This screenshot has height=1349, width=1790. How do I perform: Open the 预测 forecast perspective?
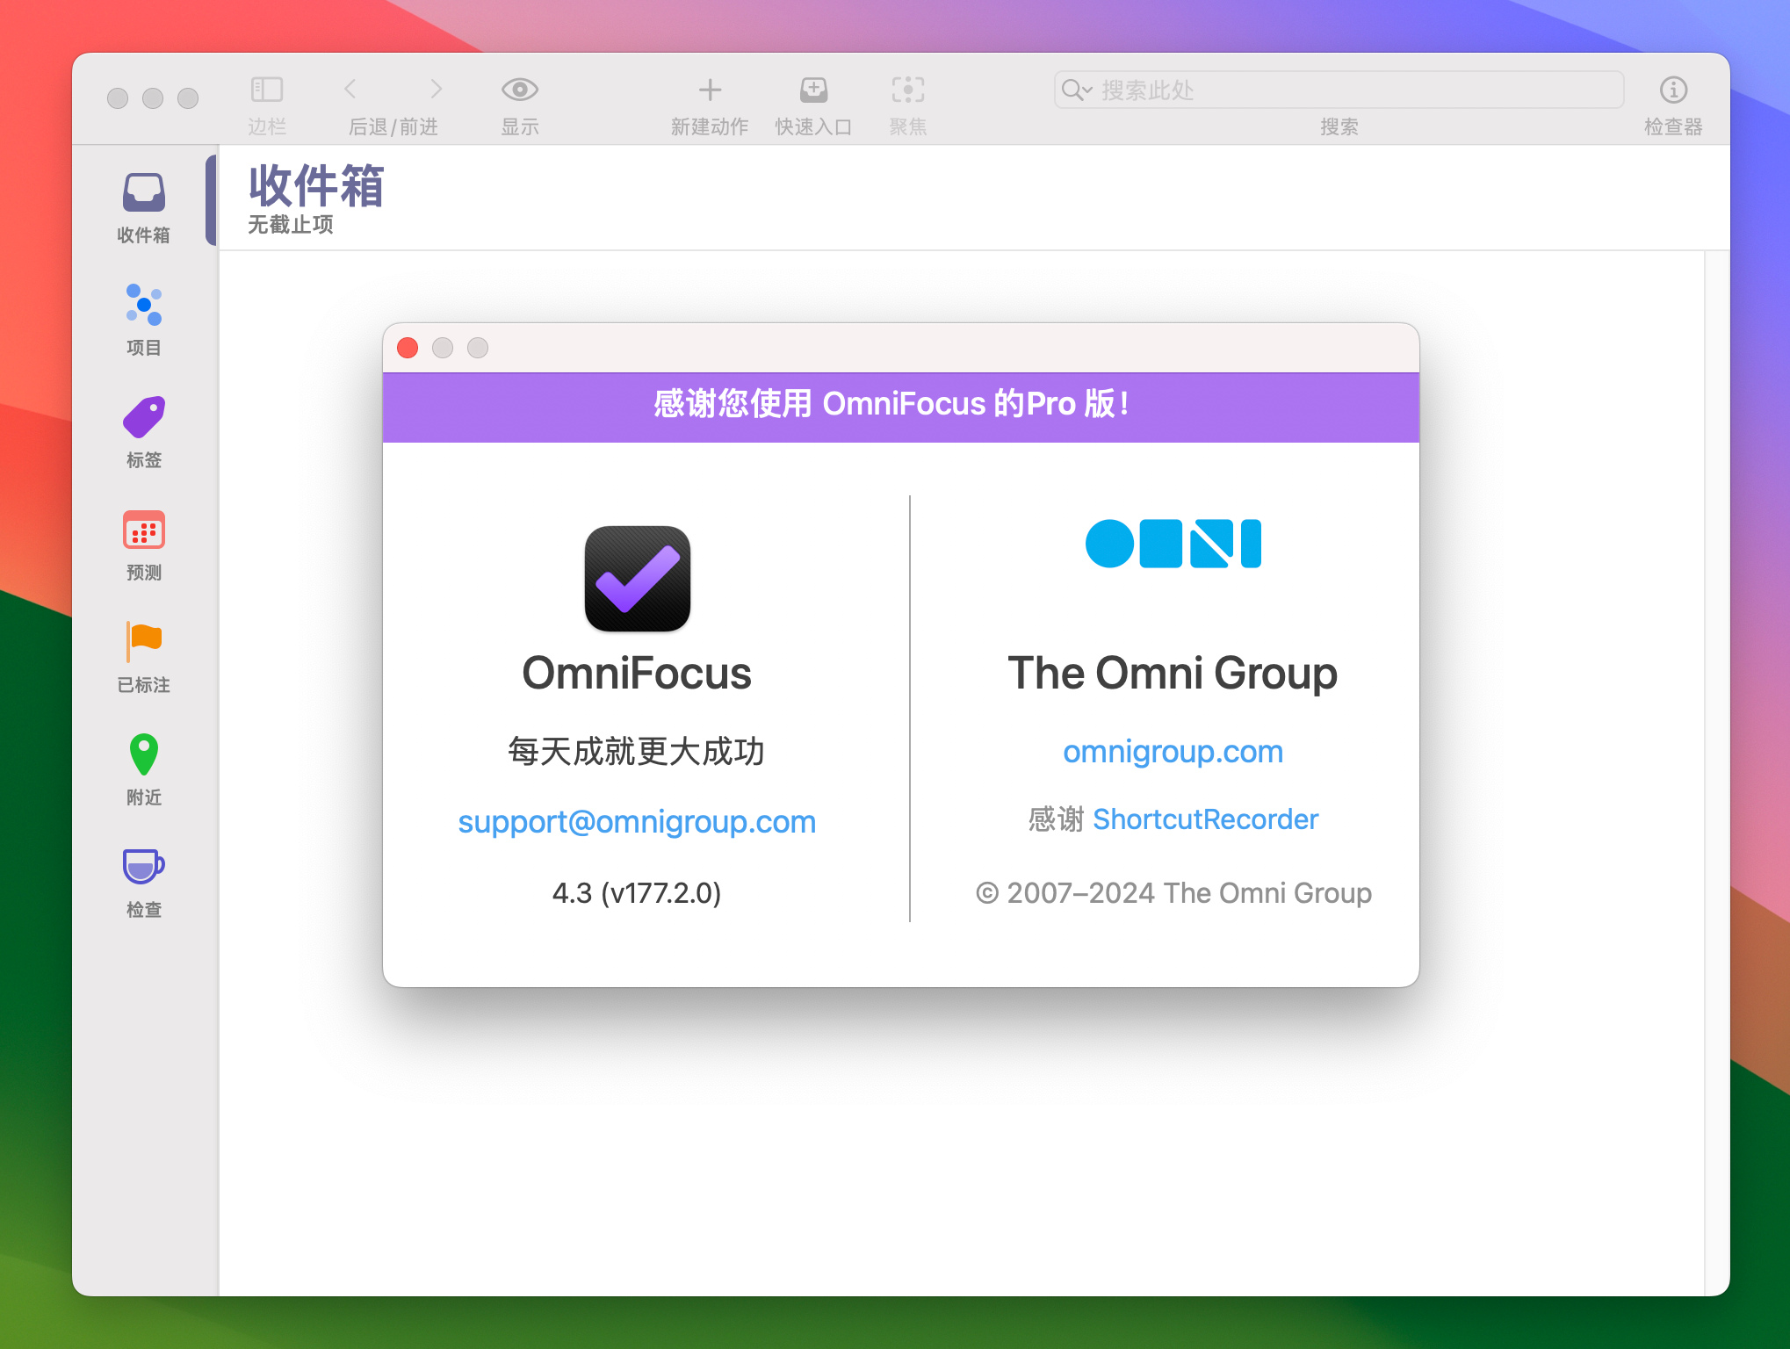tap(144, 545)
